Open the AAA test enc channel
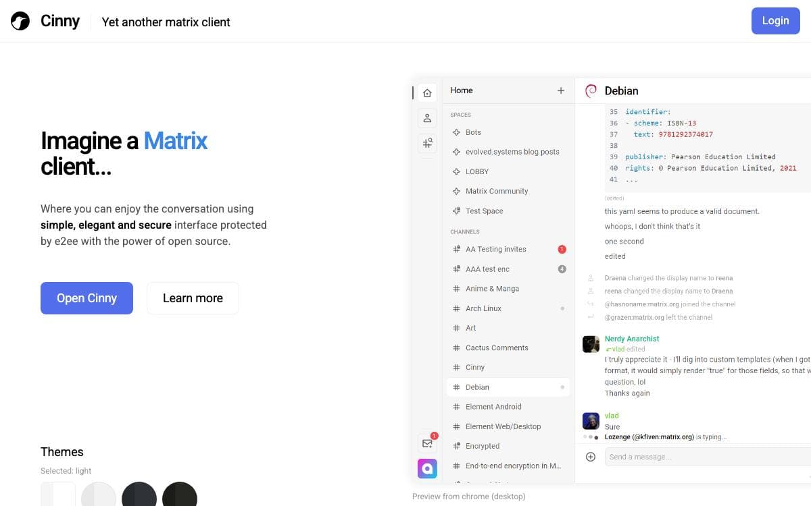 508,269
